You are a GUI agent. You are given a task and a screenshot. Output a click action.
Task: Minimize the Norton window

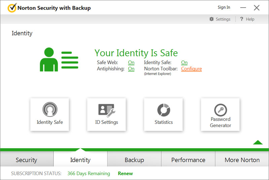243,7
